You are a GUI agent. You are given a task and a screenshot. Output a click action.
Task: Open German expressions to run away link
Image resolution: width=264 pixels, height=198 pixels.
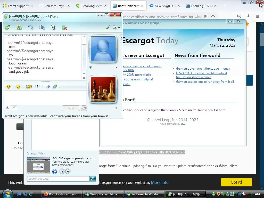pos(205,82)
